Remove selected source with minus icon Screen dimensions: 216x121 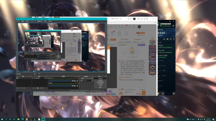36,88
